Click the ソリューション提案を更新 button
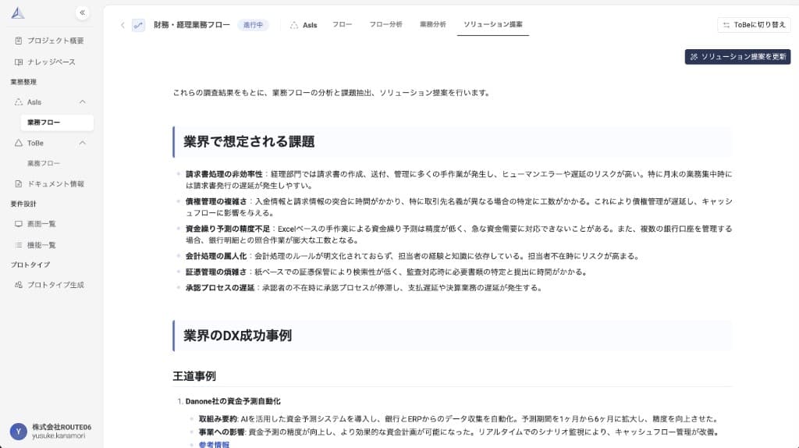The width and height of the screenshot is (799, 448). (x=737, y=57)
